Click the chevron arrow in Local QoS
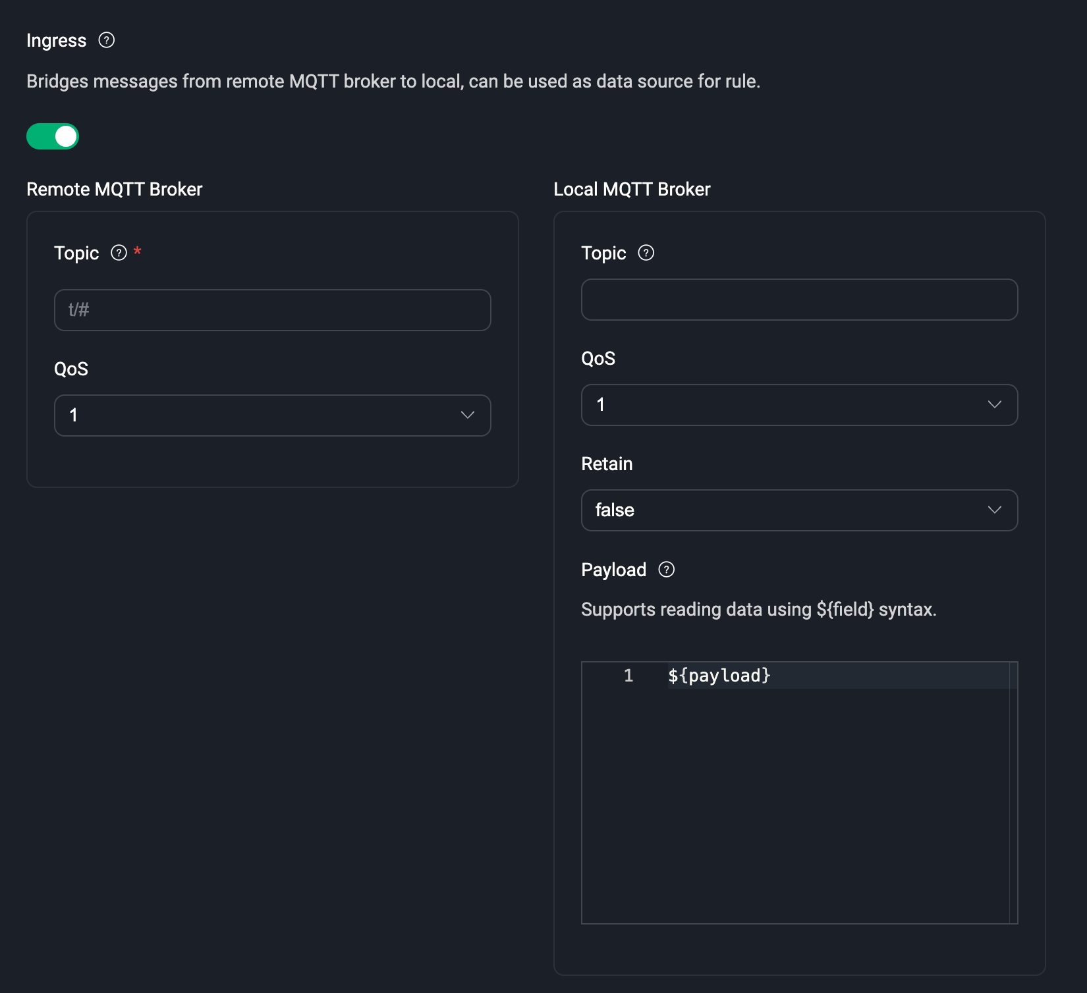This screenshot has height=993, width=1087. click(994, 404)
